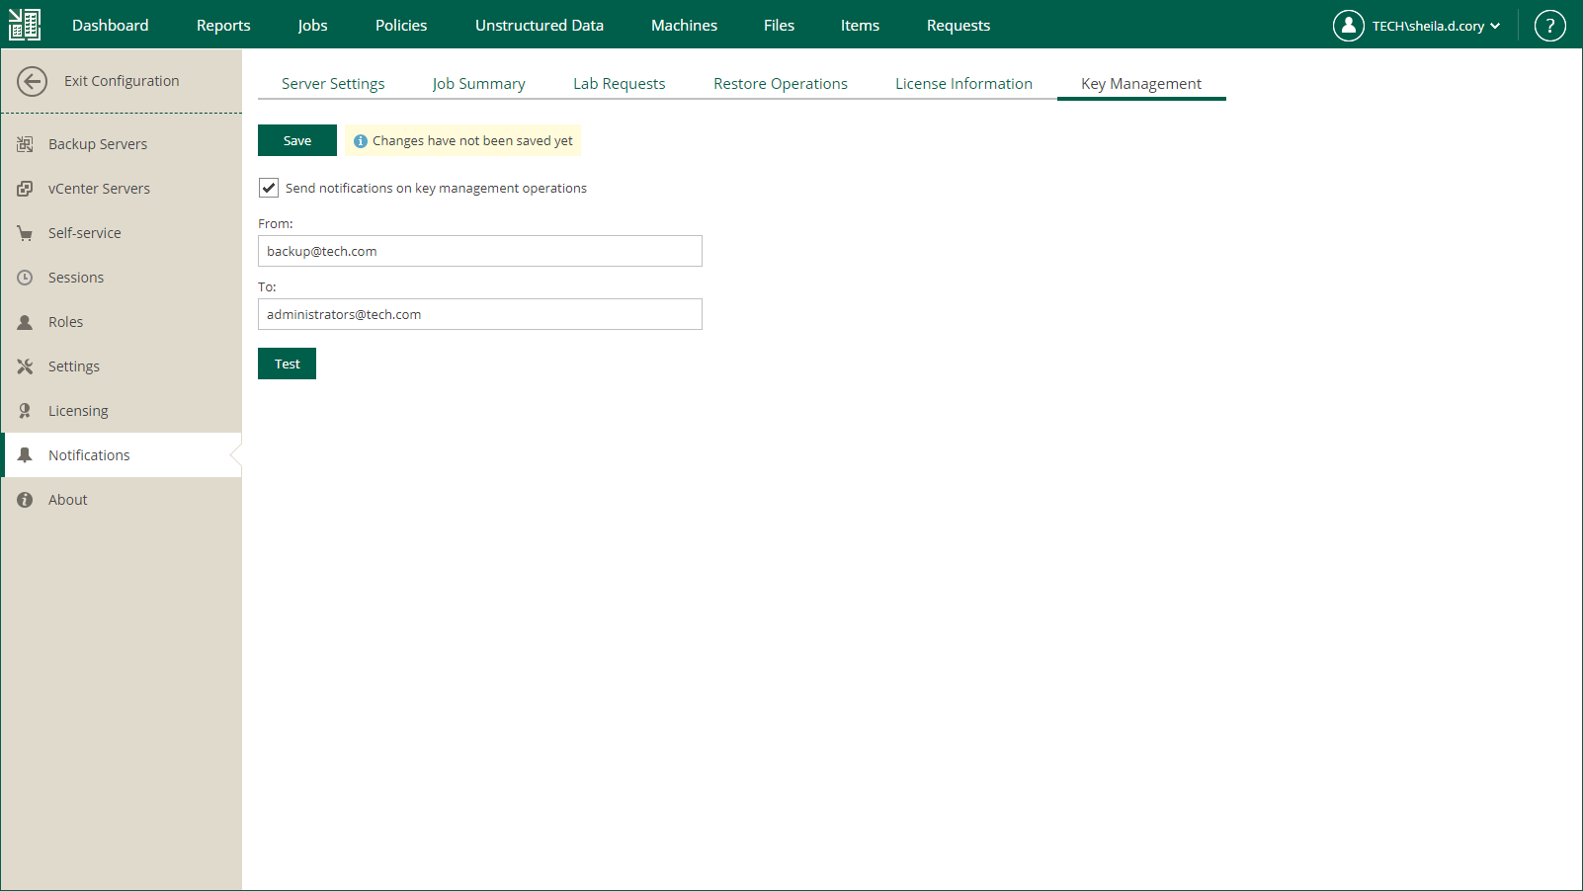Switch to the Job Summary tab
1583x891 pixels.
[479, 84]
